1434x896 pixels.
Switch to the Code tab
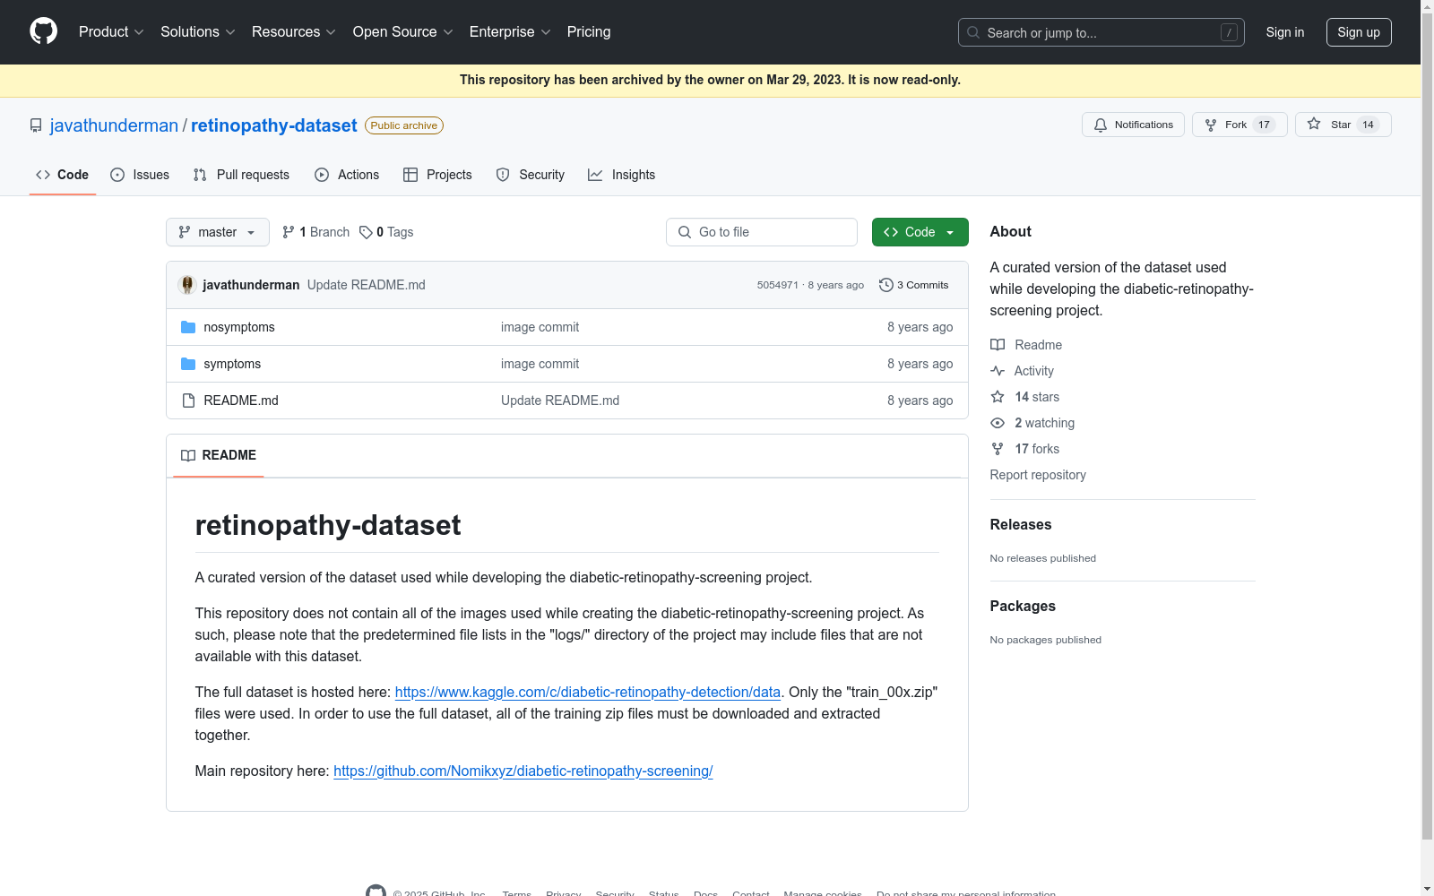tap(63, 175)
